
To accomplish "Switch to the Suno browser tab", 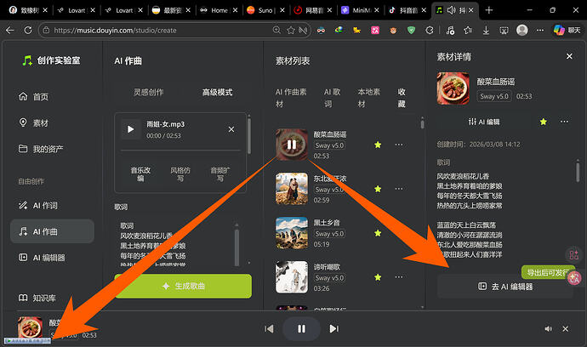I will click(x=266, y=10).
